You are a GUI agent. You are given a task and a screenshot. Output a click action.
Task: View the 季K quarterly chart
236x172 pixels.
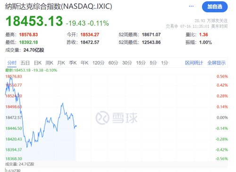tap(73, 63)
